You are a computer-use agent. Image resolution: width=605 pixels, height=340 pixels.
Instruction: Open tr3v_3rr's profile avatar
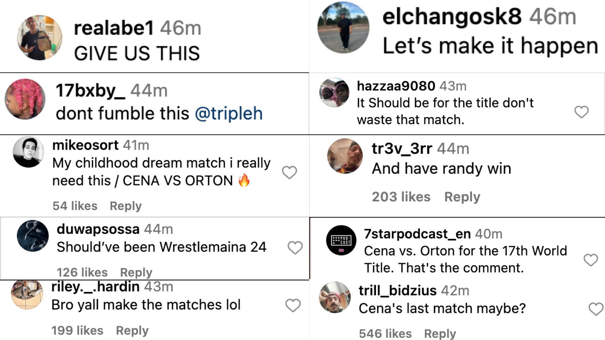coord(345,156)
